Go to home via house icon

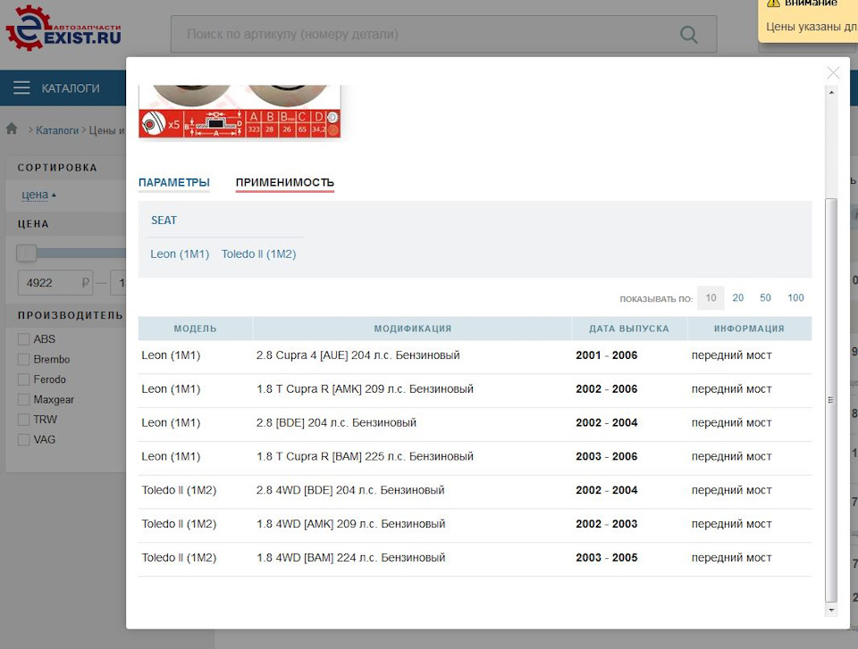click(x=12, y=129)
